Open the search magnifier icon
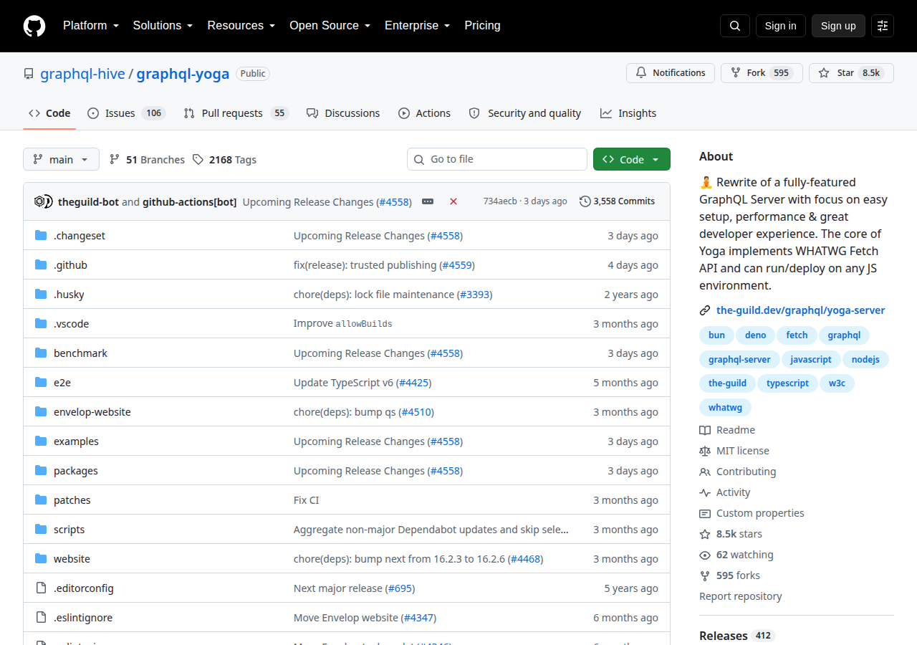Viewport: 917px width, 645px height. pos(735,26)
